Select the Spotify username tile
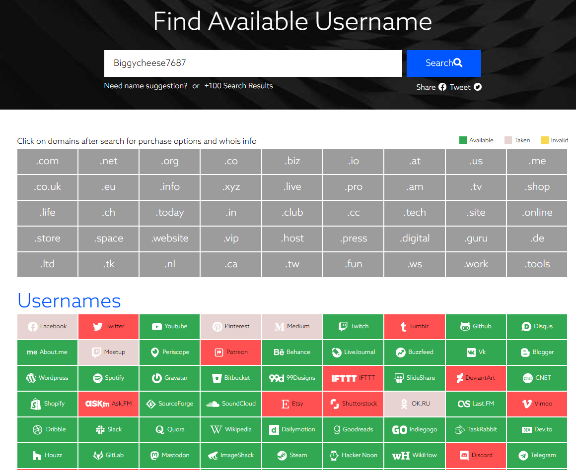The image size is (576, 470). click(109, 378)
